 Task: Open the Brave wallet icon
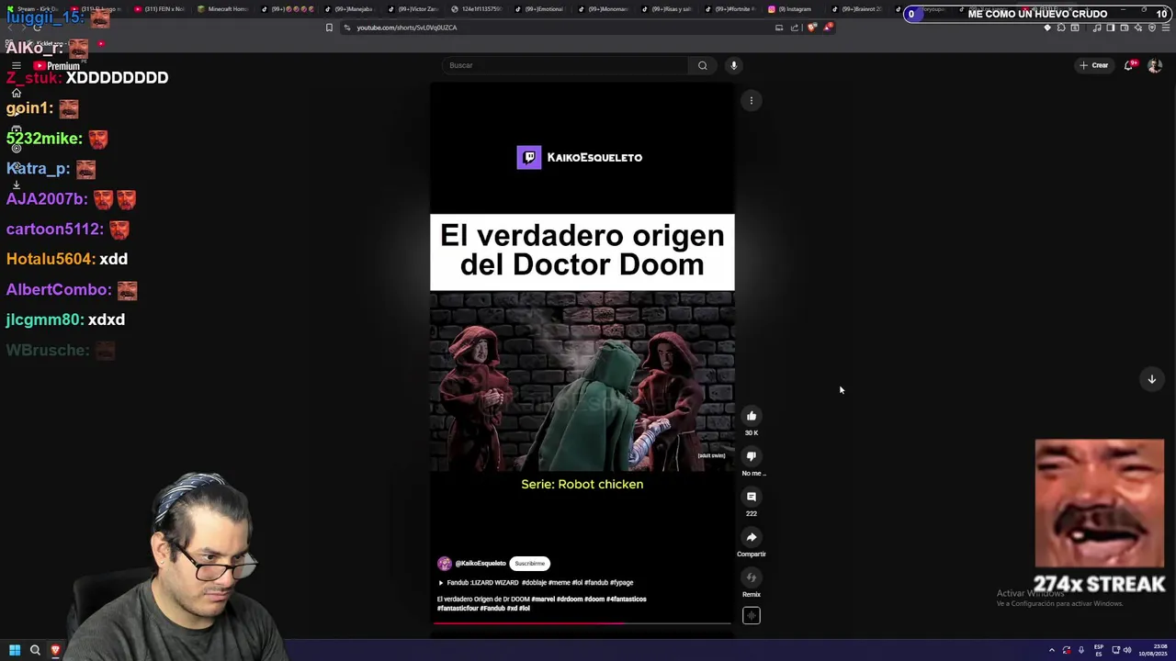(x=1125, y=28)
